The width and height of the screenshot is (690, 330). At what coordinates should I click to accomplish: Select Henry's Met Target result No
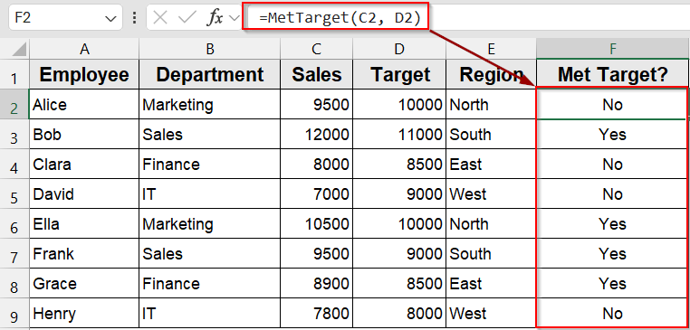pyautogui.click(x=612, y=314)
